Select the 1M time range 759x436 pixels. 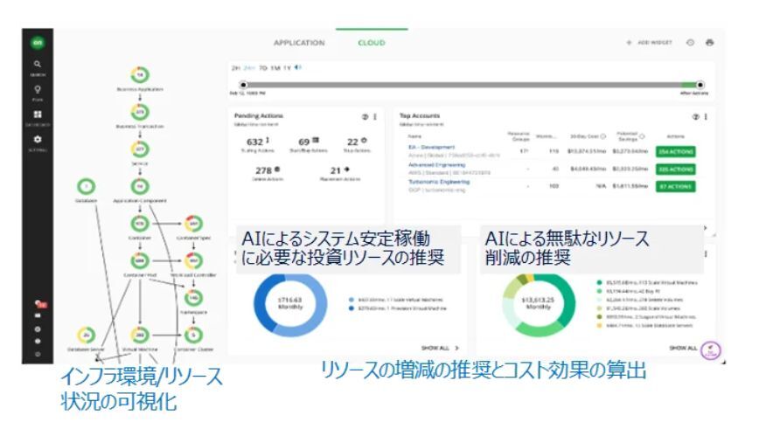pos(275,68)
